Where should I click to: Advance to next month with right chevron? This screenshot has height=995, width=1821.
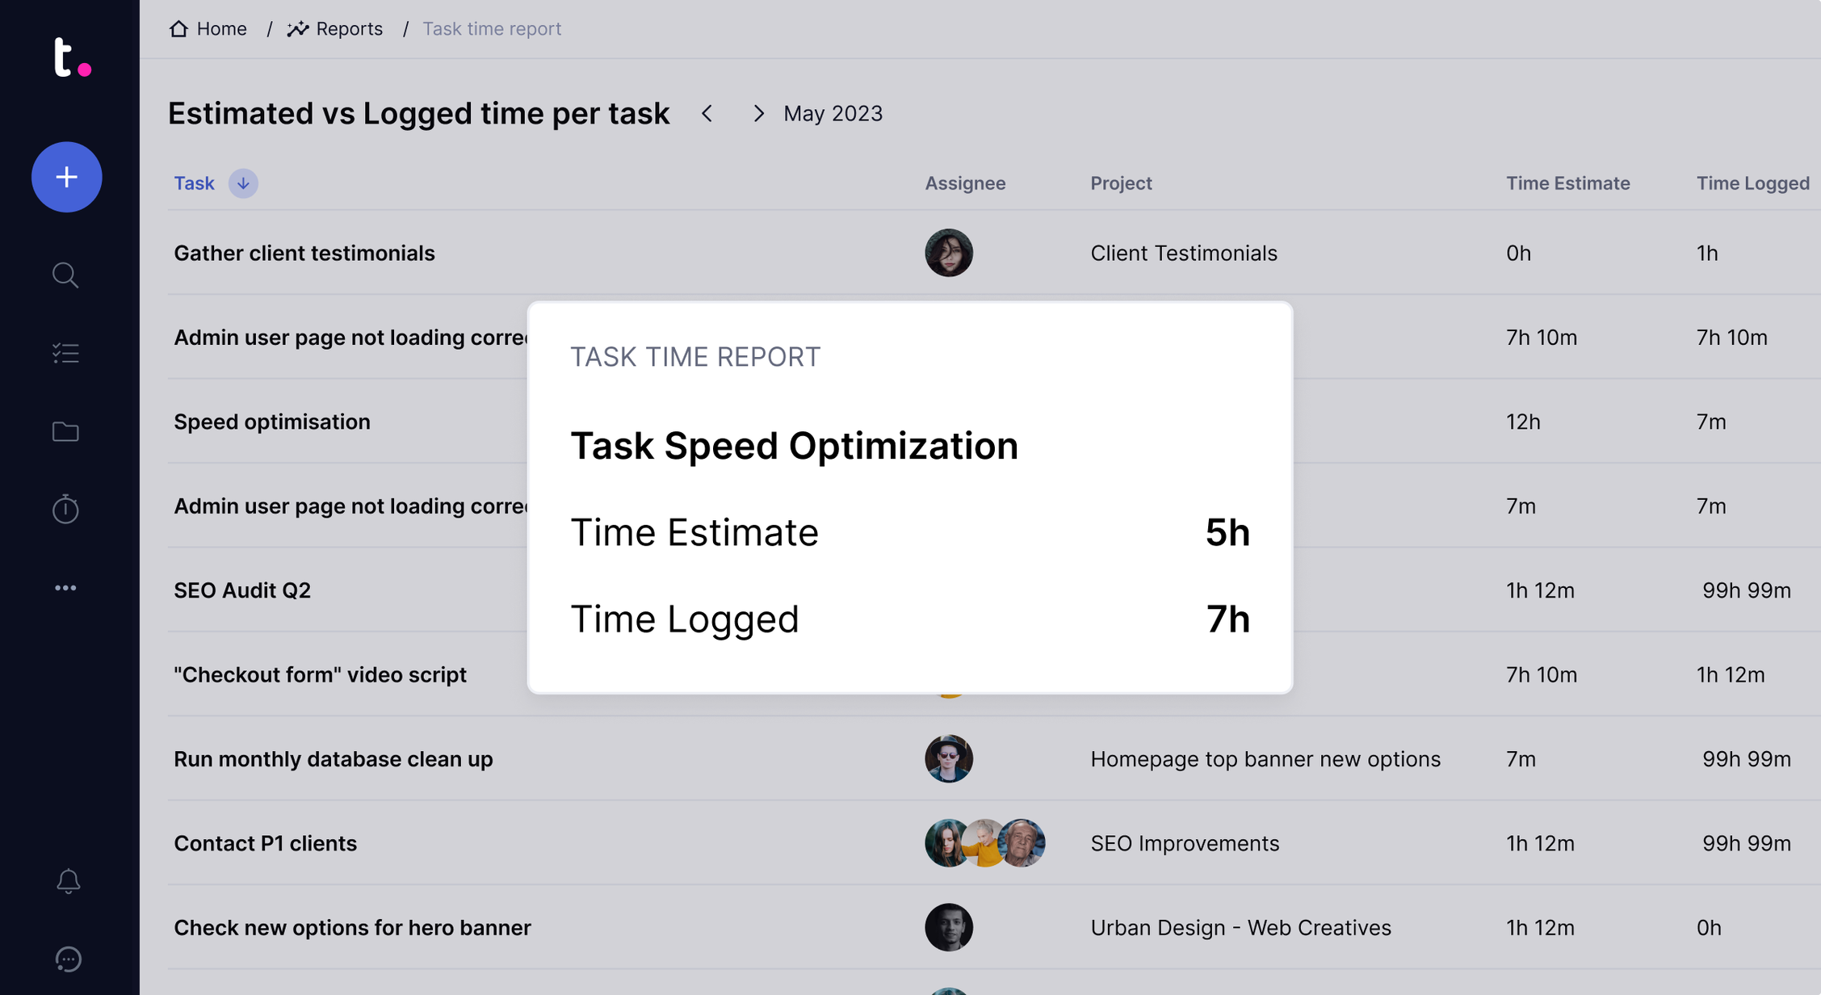point(758,114)
